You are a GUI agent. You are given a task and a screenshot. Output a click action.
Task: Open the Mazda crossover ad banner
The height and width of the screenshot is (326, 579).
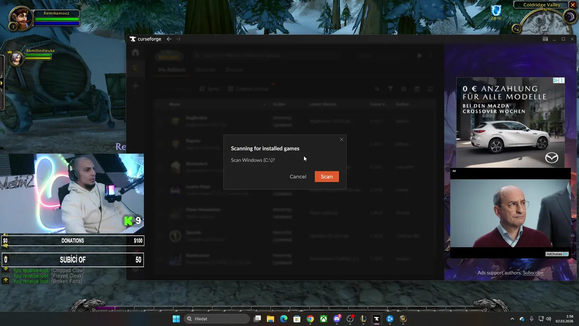[x=510, y=123]
